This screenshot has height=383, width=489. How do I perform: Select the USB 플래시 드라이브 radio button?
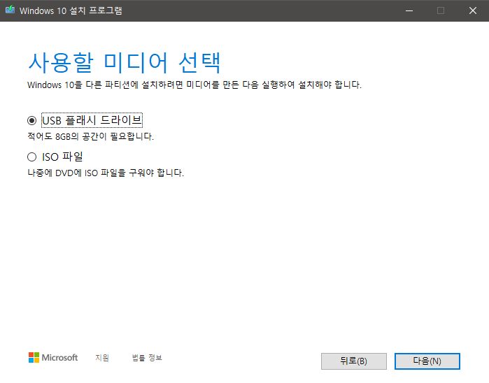31,120
